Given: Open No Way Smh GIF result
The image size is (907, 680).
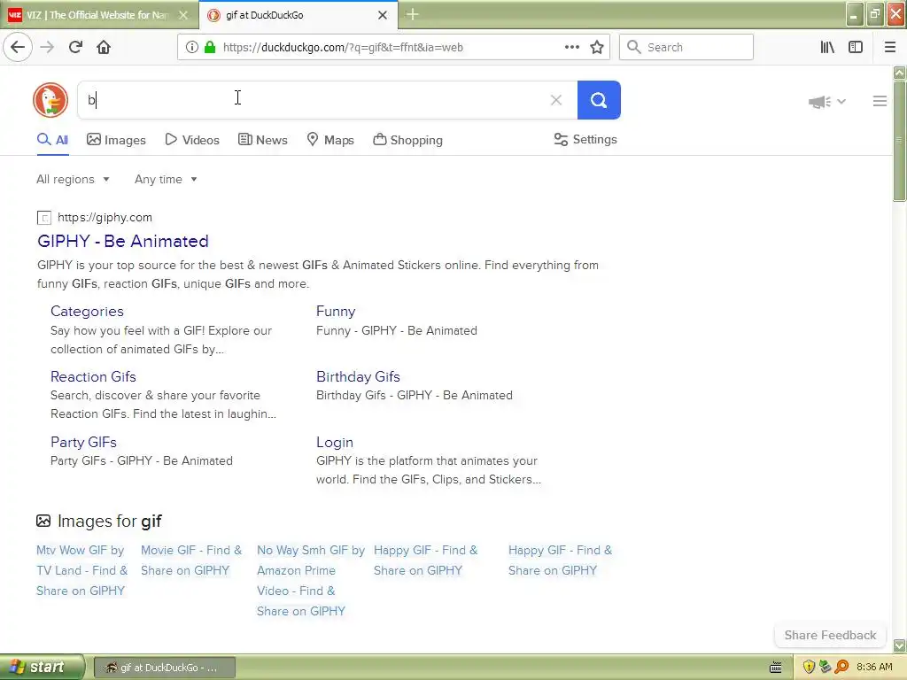Looking at the screenshot, I should (x=311, y=581).
